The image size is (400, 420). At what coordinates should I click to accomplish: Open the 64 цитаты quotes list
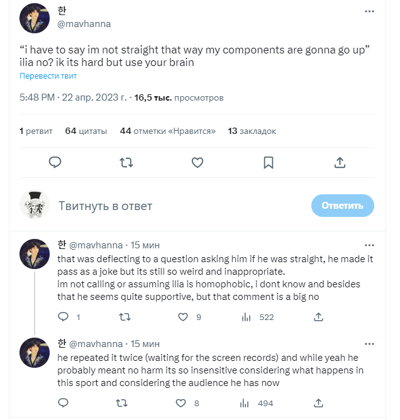point(86,131)
